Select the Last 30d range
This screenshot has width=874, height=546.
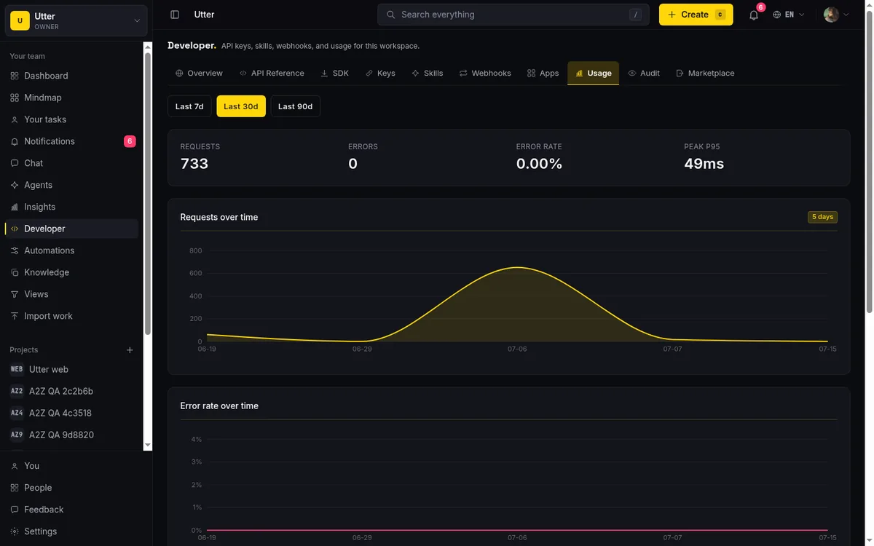click(x=241, y=106)
